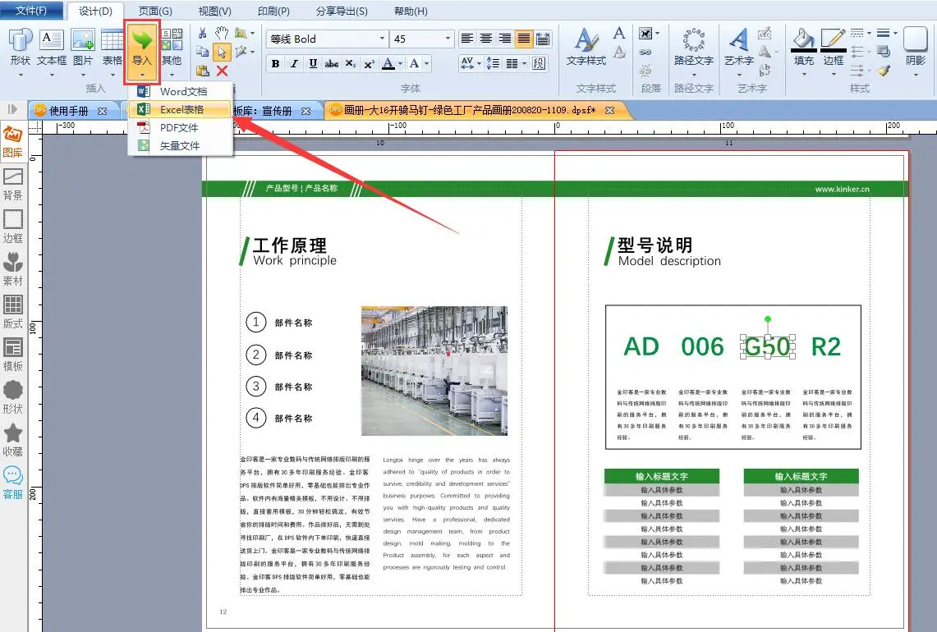Expand the 阴影 shadow dropdown
This screenshot has height=632, width=937.
point(915,75)
